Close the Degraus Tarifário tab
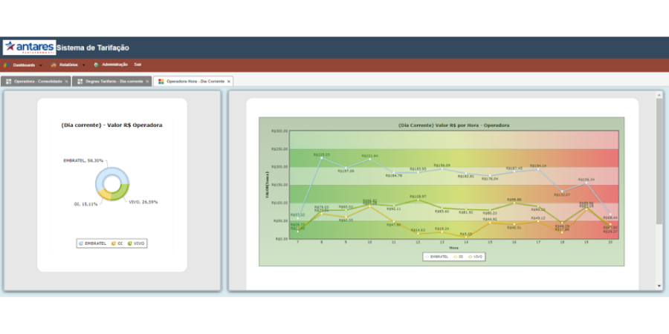This screenshot has height=334, width=669. pos(148,81)
